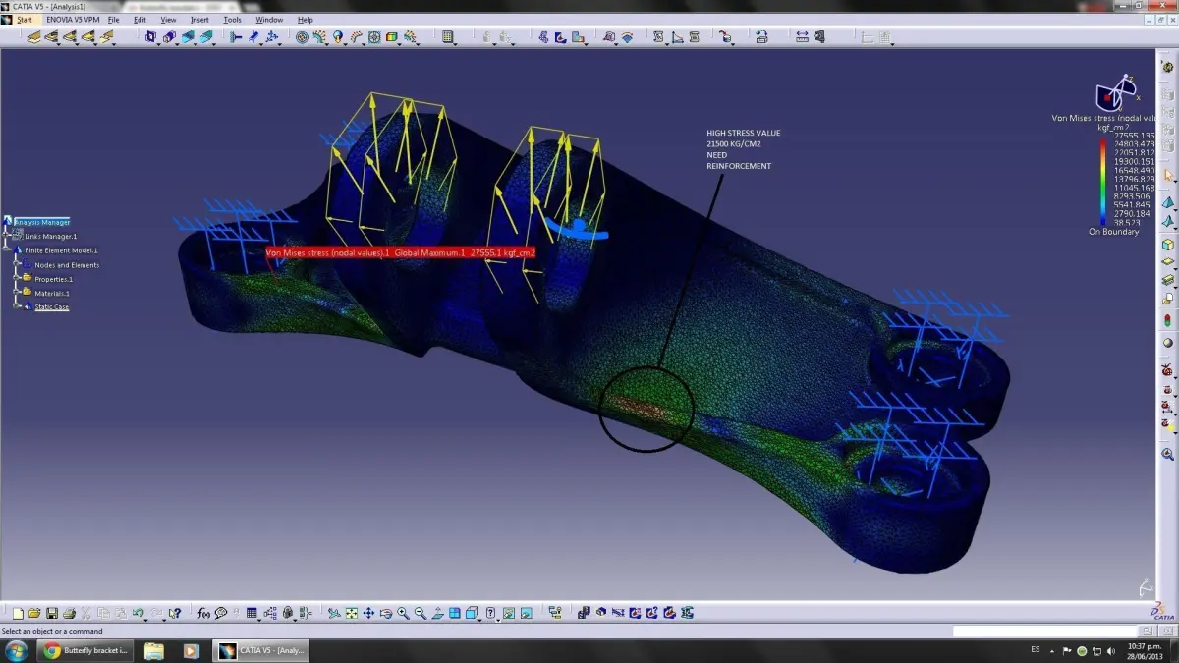Open the Help menu
This screenshot has height=663, width=1179.
(x=305, y=19)
